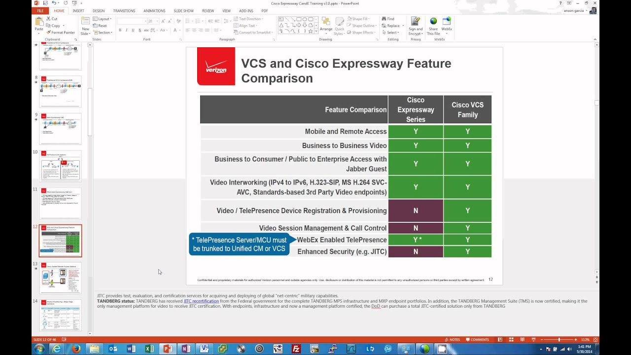Click the Cut command

point(52,19)
